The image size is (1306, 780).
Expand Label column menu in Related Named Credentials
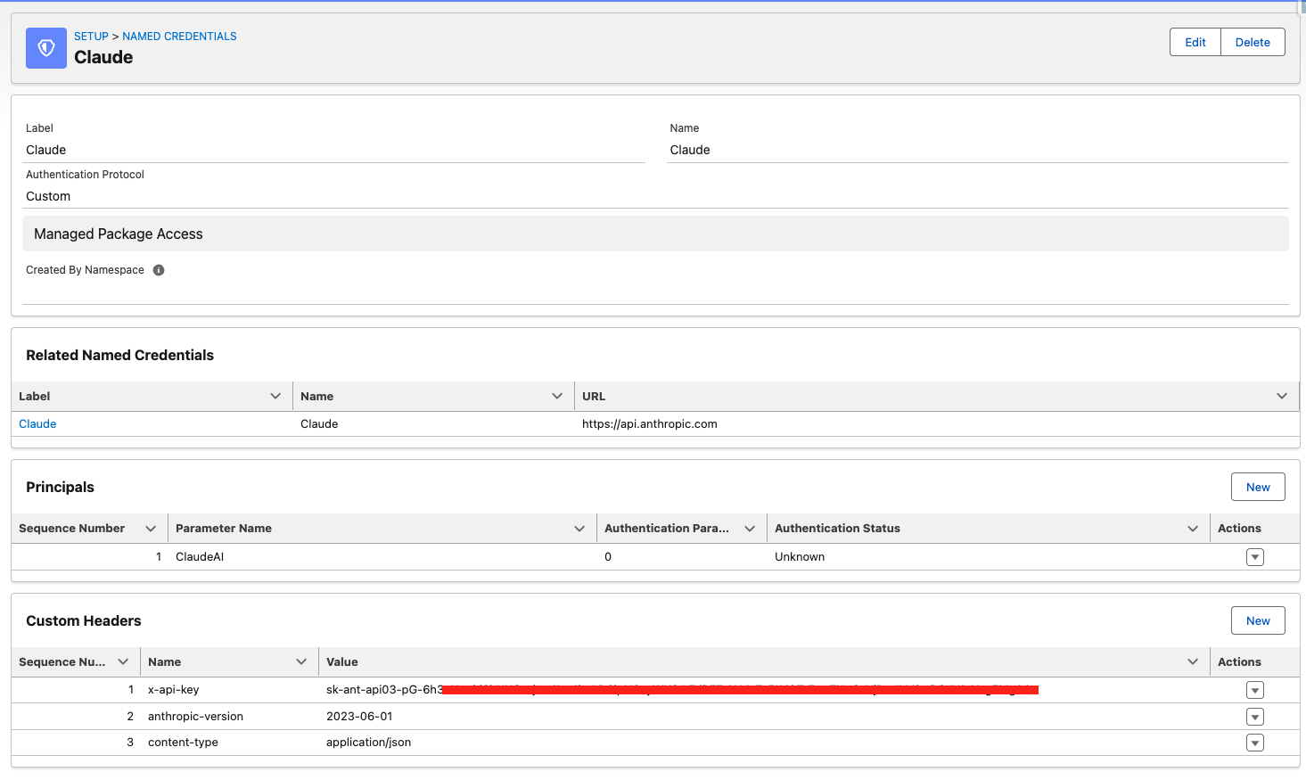pos(275,396)
